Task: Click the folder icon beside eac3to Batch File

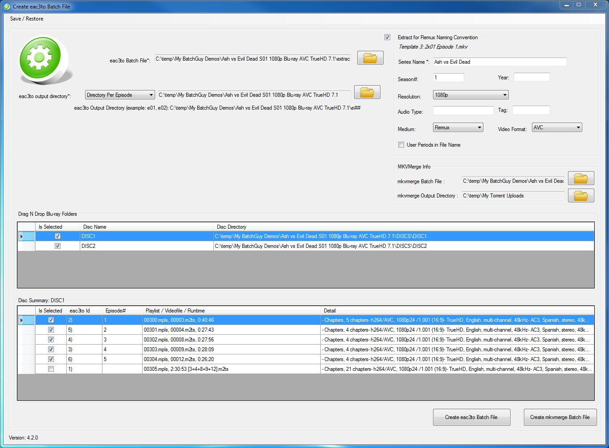Action: (370, 58)
